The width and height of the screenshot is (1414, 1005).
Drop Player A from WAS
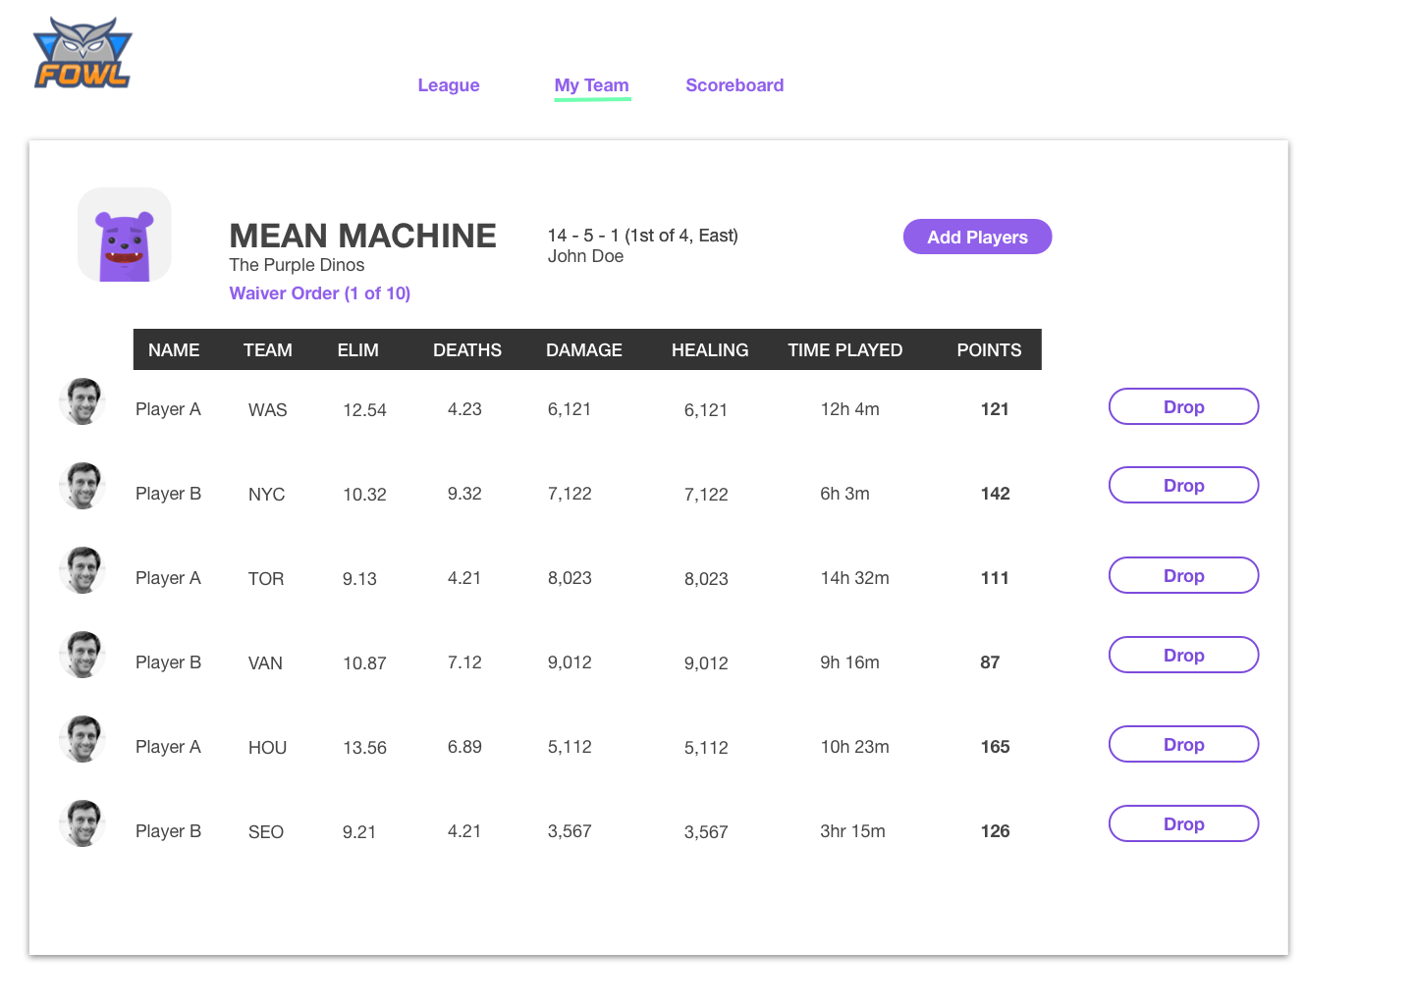click(x=1183, y=406)
